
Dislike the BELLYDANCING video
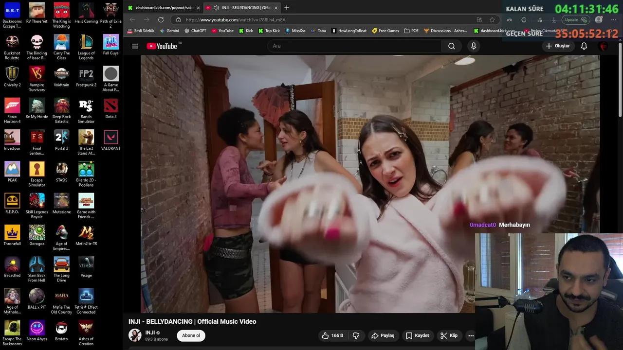356,335
